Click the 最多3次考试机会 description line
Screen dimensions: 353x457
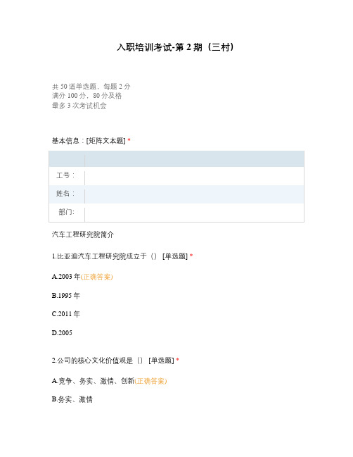(x=79, y=106)
